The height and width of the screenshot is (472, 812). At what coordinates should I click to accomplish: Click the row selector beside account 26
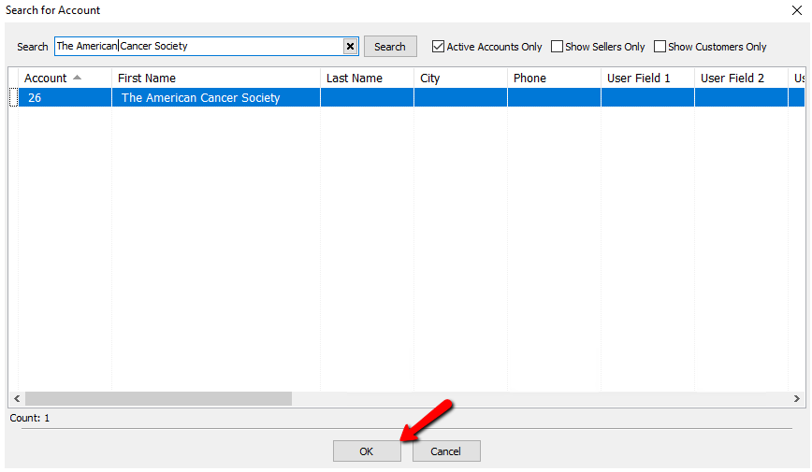(x=13, y=98)
